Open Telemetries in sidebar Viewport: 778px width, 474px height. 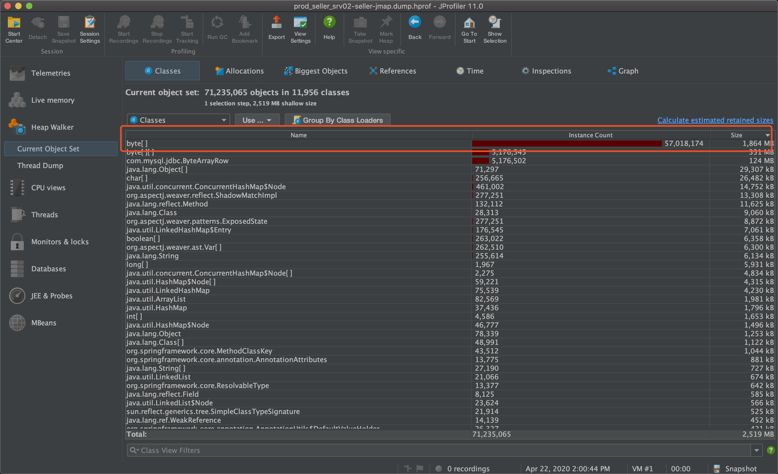click(51, 73)
